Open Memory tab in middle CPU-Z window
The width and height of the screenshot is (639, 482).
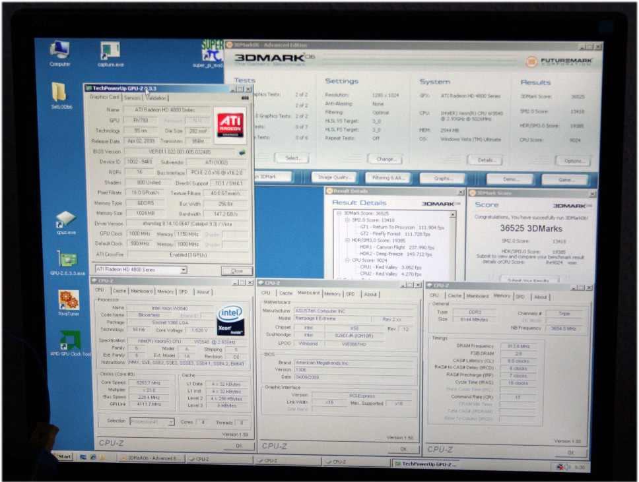(332, 294)
